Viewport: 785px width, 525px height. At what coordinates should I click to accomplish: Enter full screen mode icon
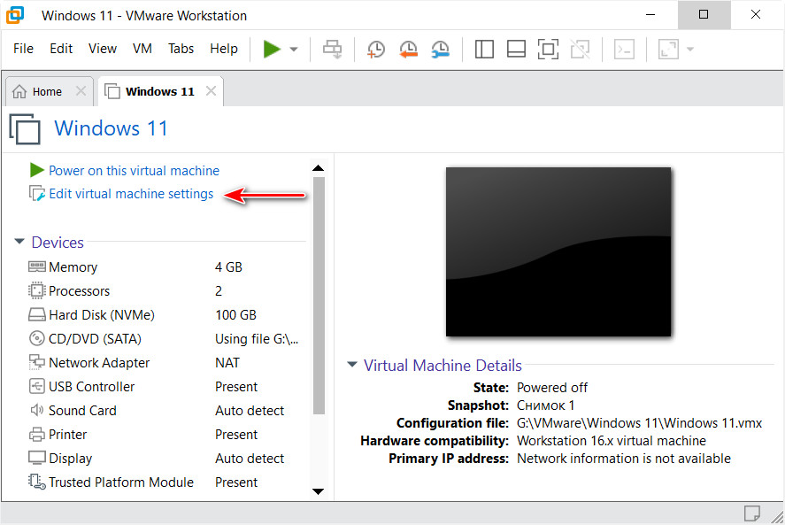coord(548,49)
